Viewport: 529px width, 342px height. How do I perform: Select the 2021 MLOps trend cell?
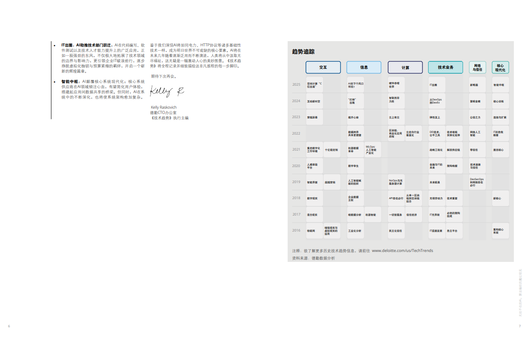pos(372,150)
